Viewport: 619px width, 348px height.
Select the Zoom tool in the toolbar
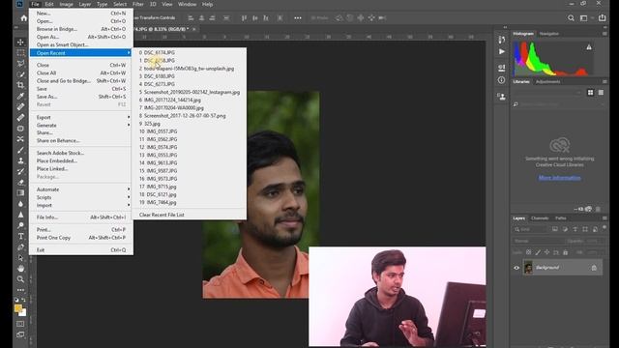(20, 279)
